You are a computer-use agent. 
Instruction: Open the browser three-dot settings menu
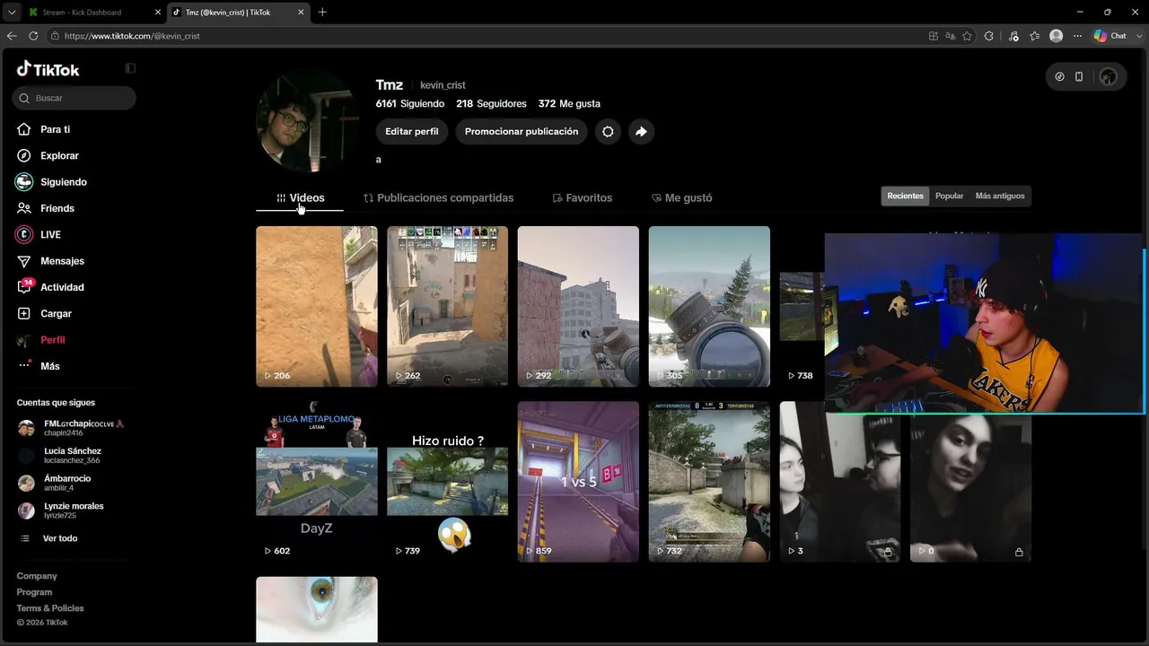pos(1078,36)
